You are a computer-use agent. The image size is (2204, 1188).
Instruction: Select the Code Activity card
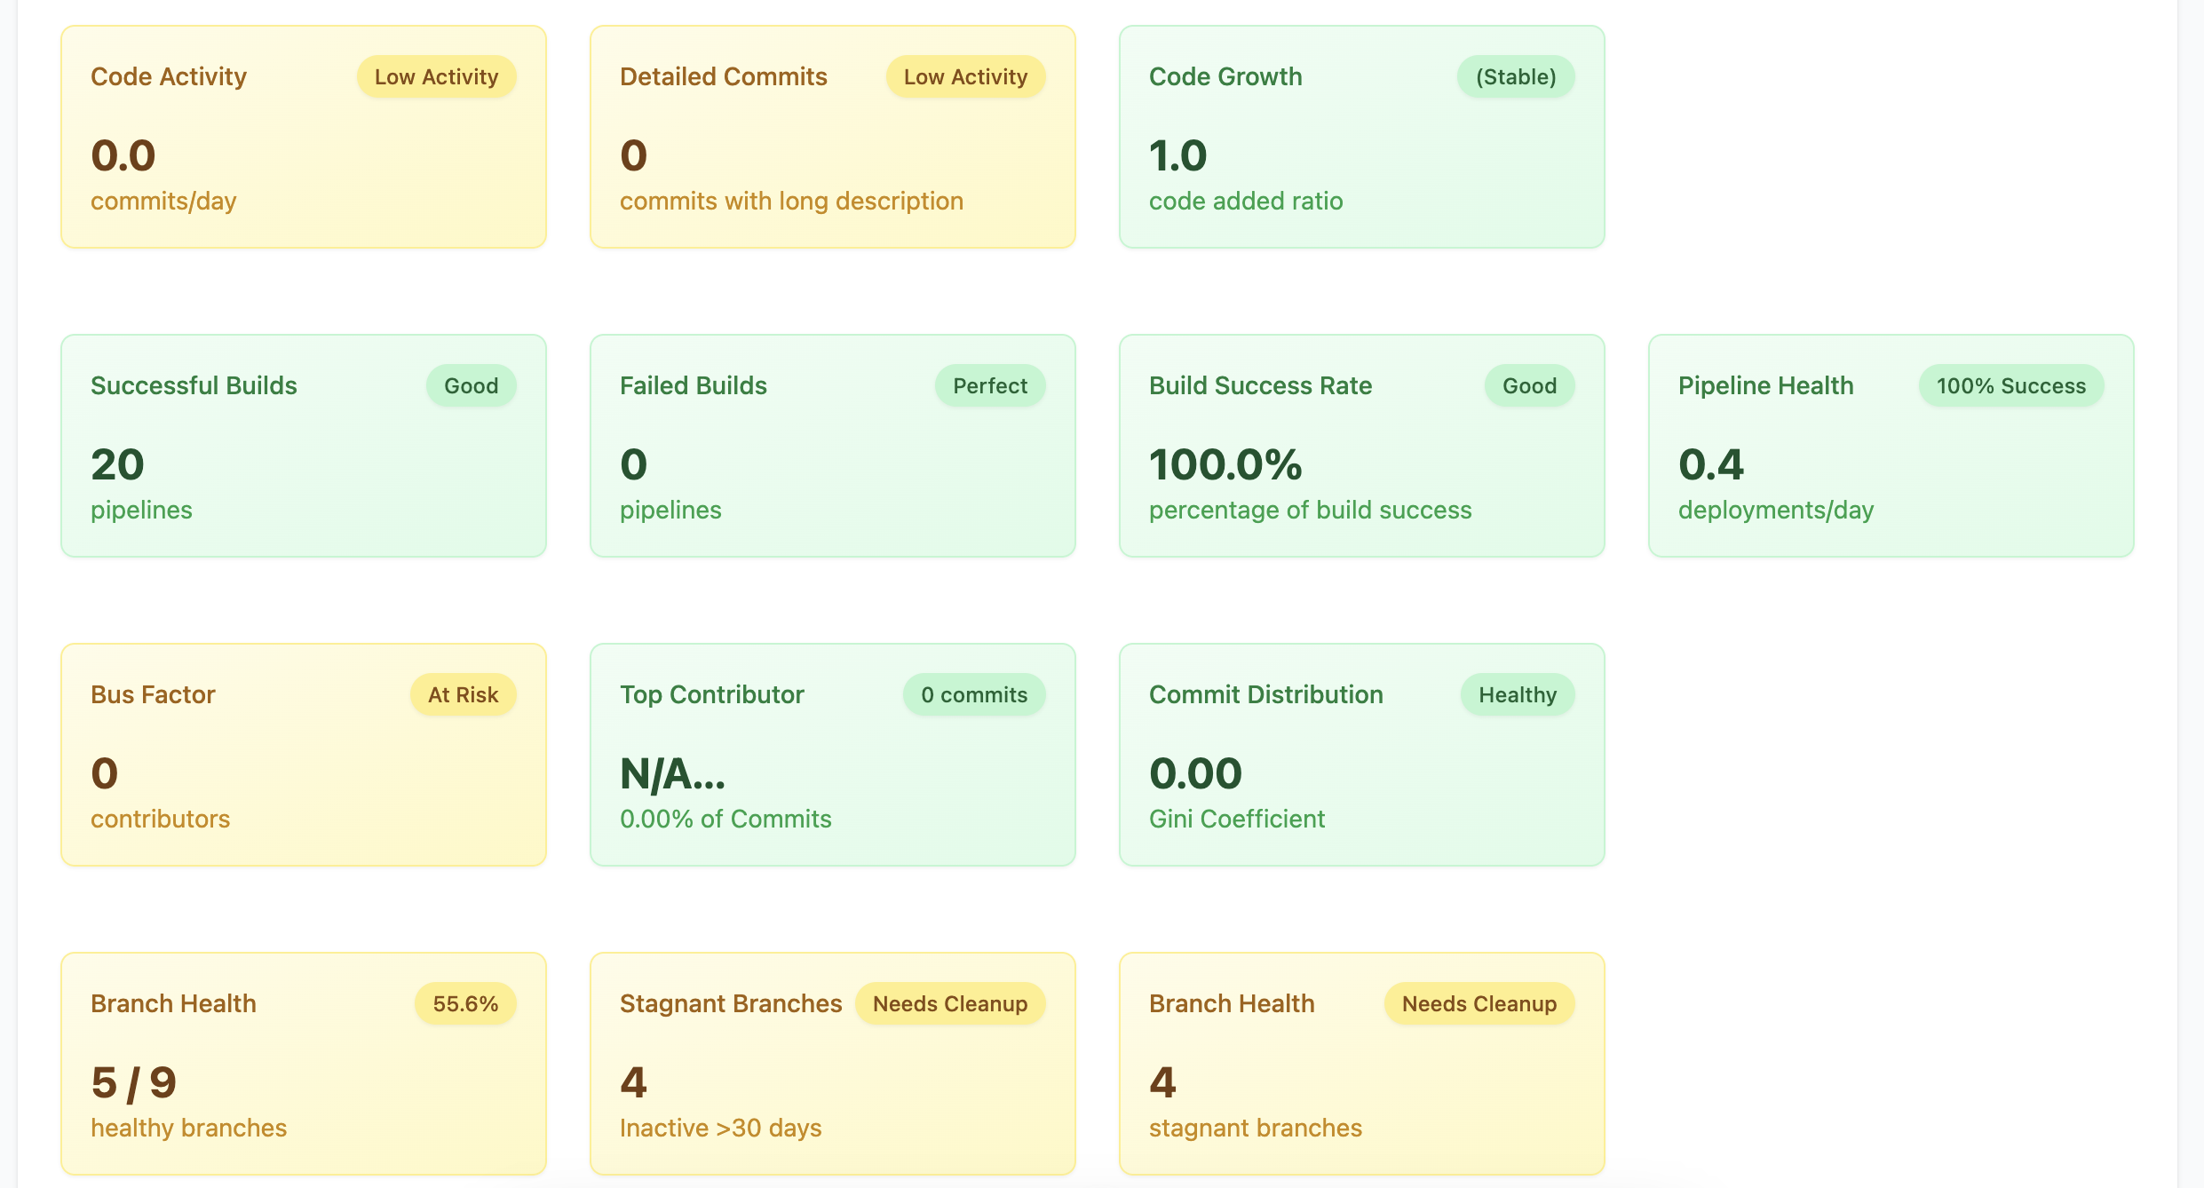[x=302, y=136]
